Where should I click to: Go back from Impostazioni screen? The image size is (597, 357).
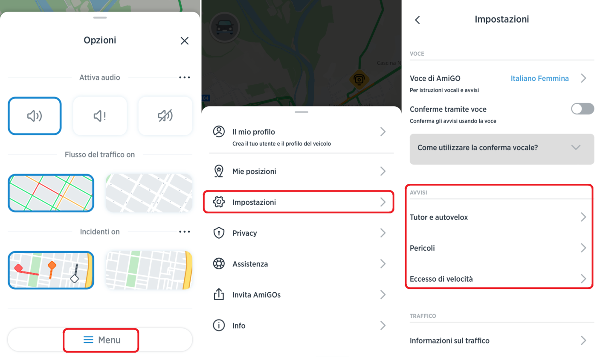(417, 20)
